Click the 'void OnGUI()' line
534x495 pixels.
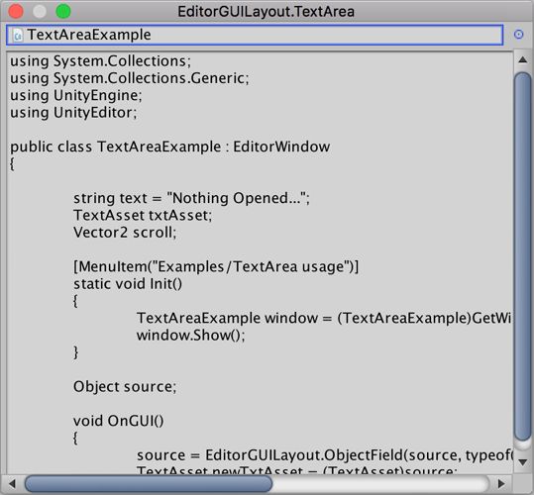(x=119, y=421)
